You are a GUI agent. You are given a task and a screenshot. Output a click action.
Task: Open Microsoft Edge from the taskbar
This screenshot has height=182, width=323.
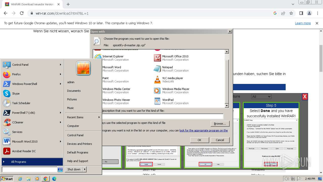click(x=54, y=179)
